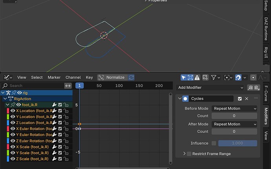Uncheck the Cycles modifier enable checkbox
Image resolution: width=271 pixels, height=169 pixels.
pyautogui.click(x=240, y=99)
